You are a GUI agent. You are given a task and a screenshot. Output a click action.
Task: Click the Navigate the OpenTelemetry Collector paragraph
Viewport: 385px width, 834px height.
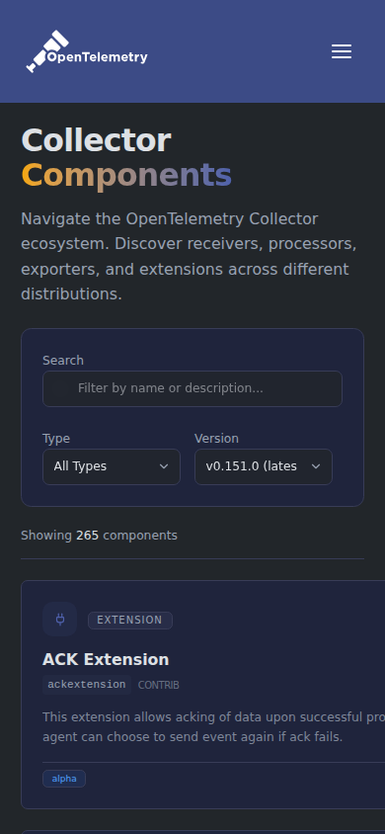pyautogui.click(x=190, y=256)
